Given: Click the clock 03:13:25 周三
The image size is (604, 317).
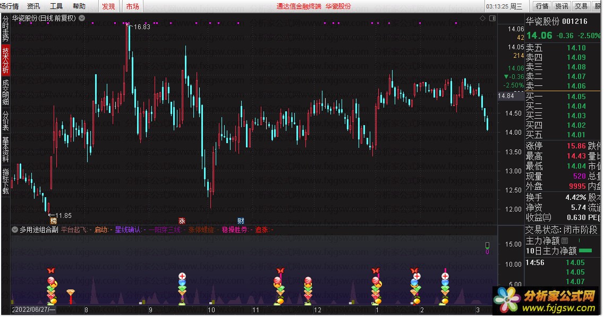Looking at the screenshot, I should pyautogui.click(x=504, y=6).
